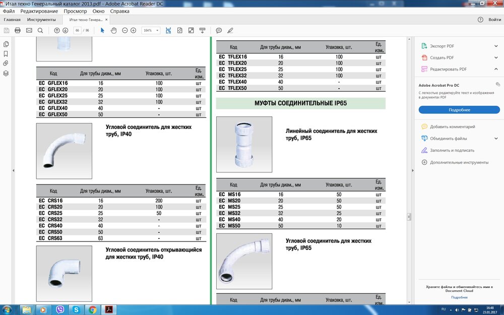Expand the Объединить файлы options

coord(496,139)
